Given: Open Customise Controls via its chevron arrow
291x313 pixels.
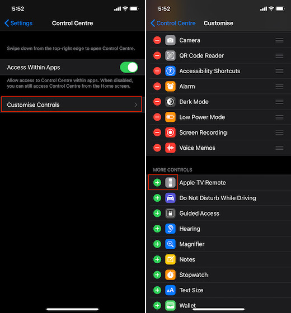Looking at the screenshot, I should 135,105.
